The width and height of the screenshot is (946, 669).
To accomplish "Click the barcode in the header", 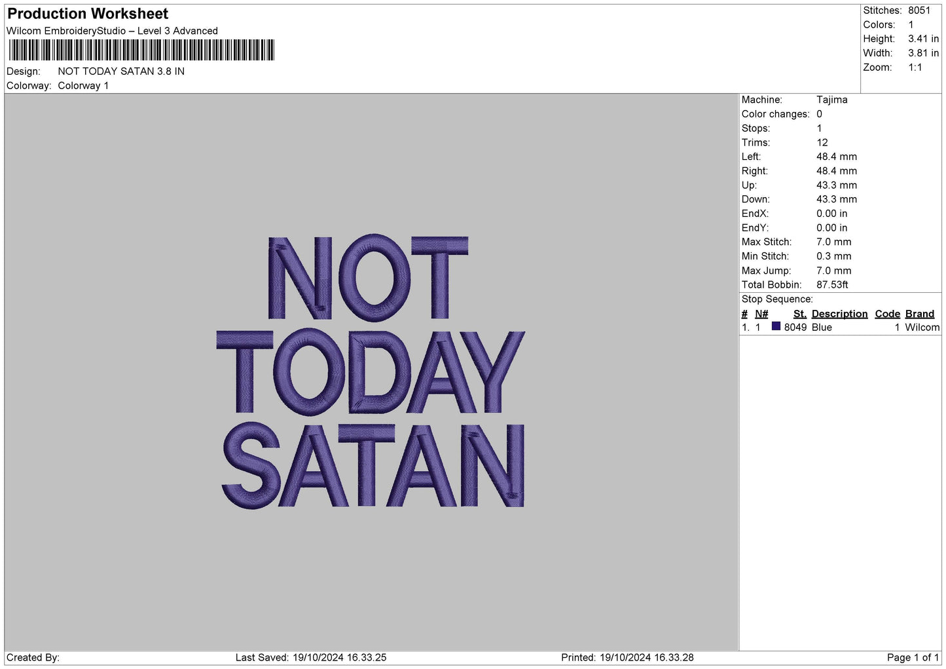I will tap(141, 50).
